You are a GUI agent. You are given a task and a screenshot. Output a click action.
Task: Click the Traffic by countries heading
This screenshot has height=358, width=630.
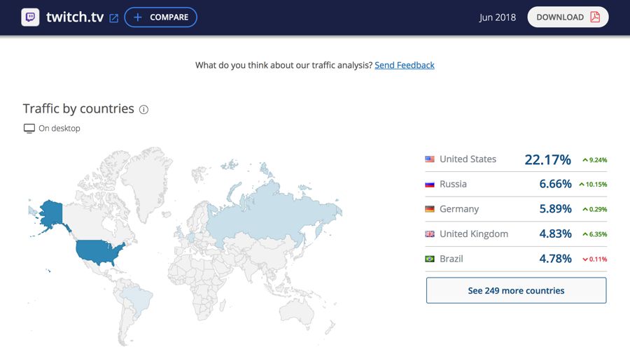78,109
